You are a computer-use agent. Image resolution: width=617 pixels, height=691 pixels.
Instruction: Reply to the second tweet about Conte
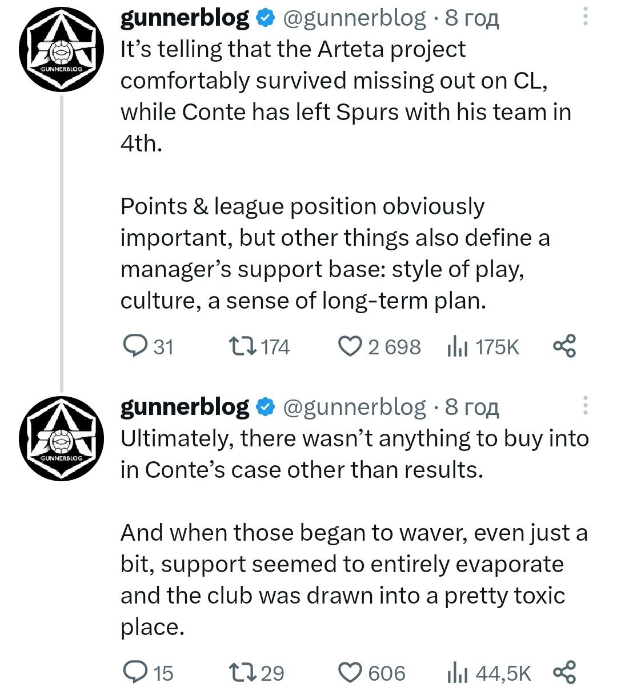tap(135, 673)
